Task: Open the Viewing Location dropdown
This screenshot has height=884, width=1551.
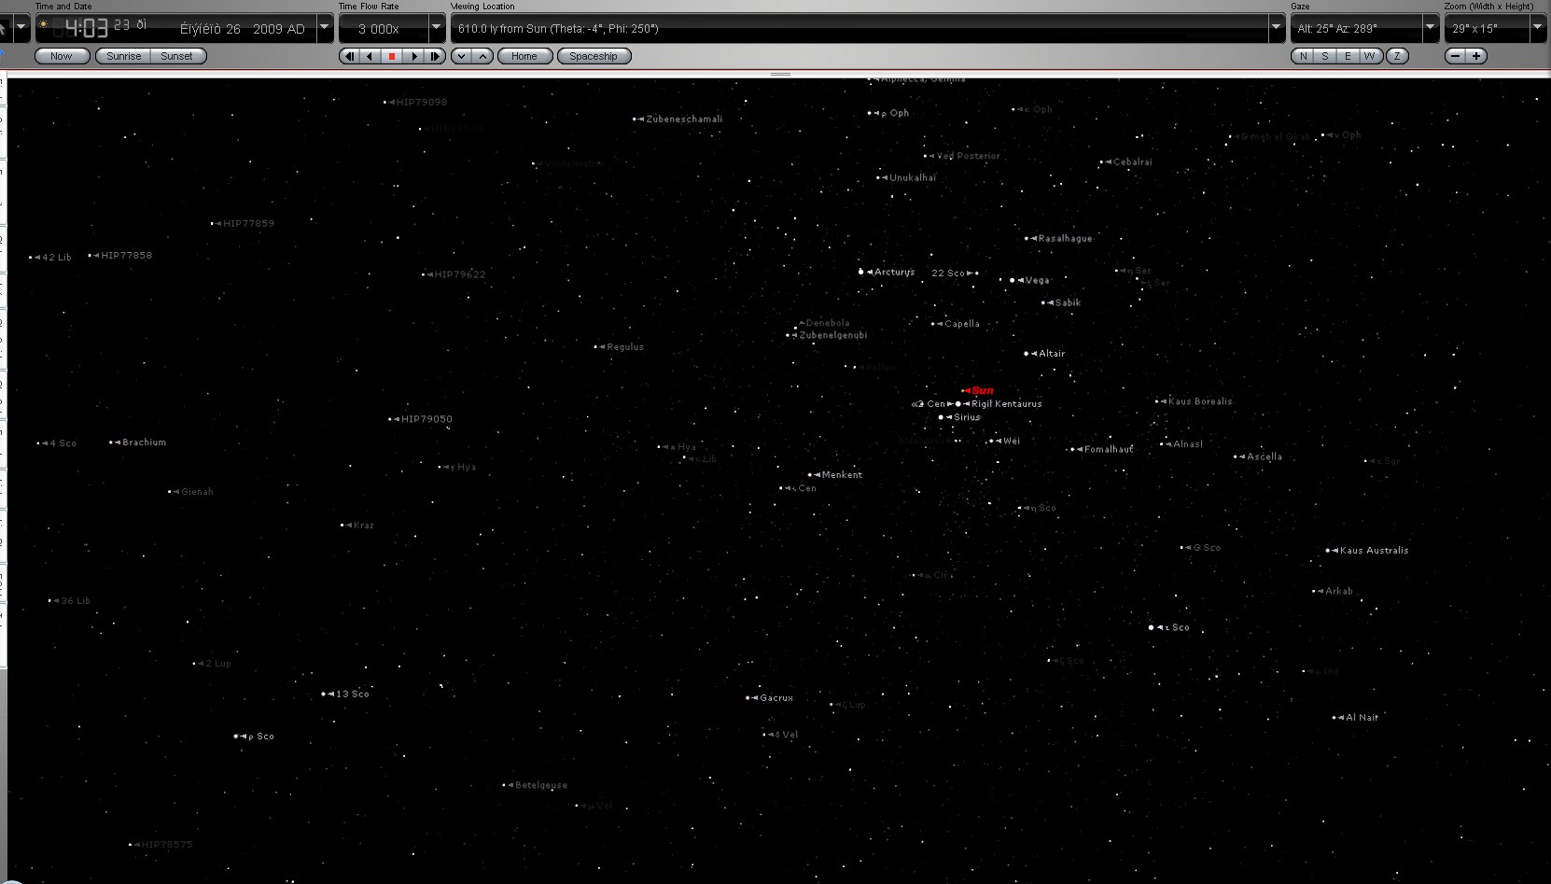Action: [x=1277, y=29]
